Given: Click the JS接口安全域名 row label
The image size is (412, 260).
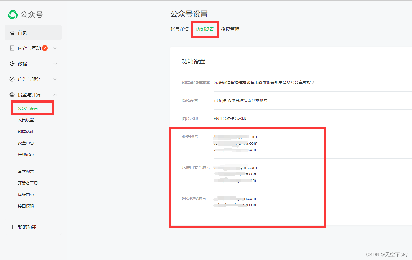Looking at the screenshot, I should coord(196,168).
